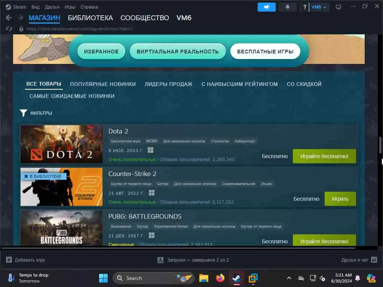This screenshot has width=383, height=287.
Task: Switch to the БИБЛИОТЕКА section
Action: pyautogui.click(x=91, y=18)
